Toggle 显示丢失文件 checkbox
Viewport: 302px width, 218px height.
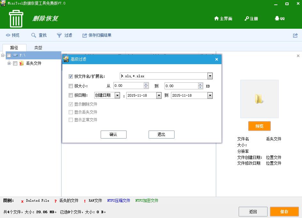point(71,112)
